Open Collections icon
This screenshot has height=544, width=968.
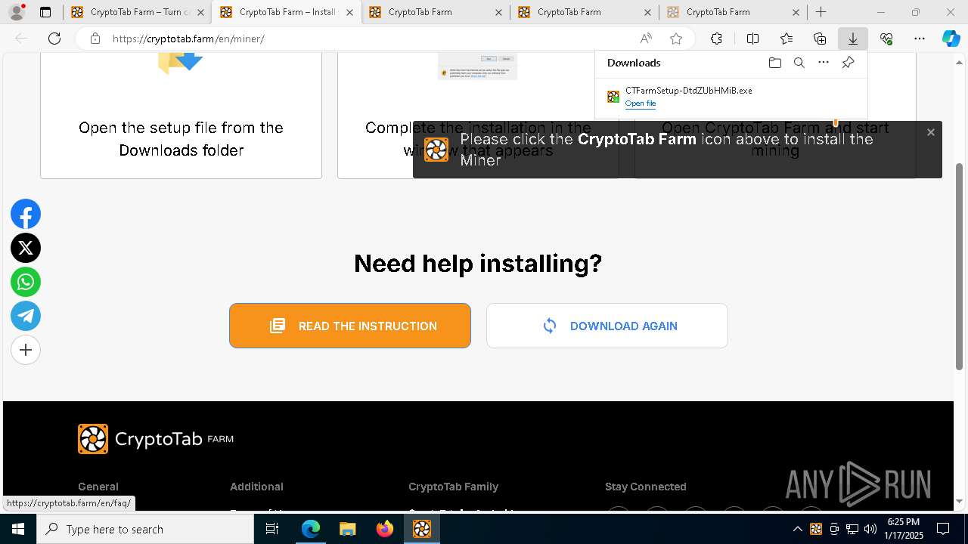(x=820, y=39)
